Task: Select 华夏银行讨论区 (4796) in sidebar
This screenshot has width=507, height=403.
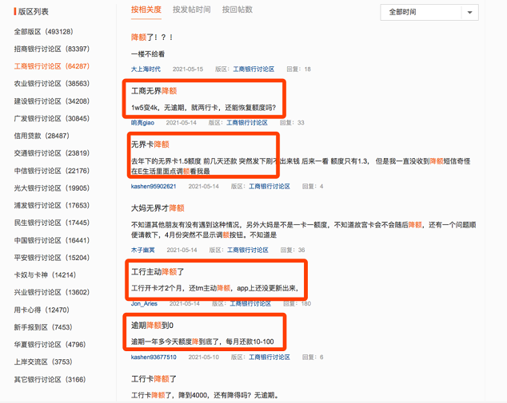Action: (50, 345)
